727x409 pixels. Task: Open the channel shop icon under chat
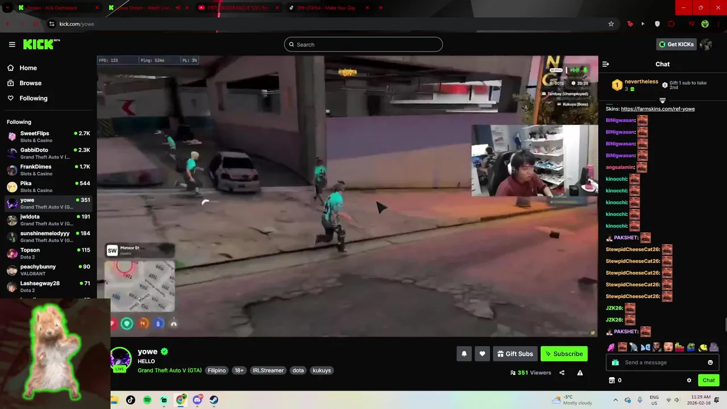coord(612,380)
